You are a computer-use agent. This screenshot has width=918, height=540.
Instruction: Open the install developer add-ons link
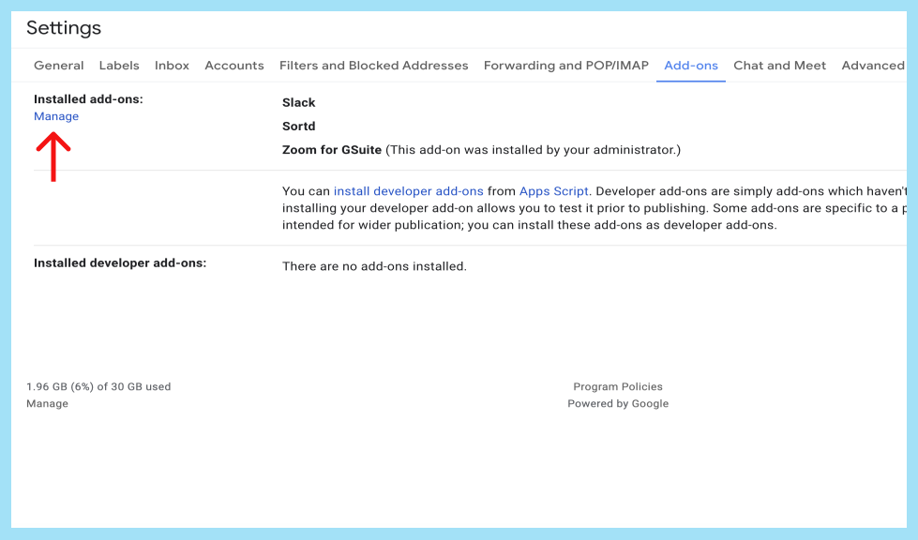[x=408, y=190]
